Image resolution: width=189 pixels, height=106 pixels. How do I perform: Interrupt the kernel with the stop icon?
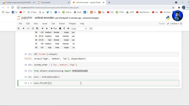click(60, 29)
